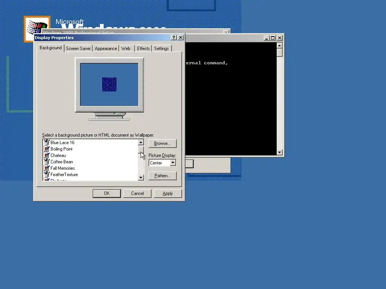The image size is (386, 289).
Task: Click the Fall Memories wallpaper icon
Action: (x=46, y=168)
